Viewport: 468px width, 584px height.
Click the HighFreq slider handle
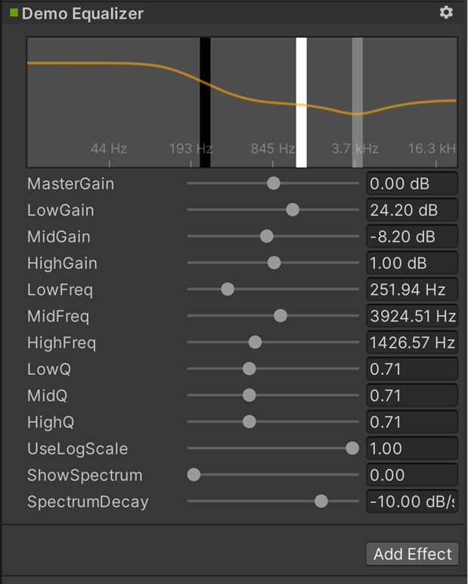(255, 342)
